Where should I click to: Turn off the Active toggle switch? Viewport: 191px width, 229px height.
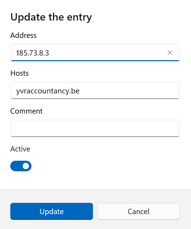pos(21,166)
